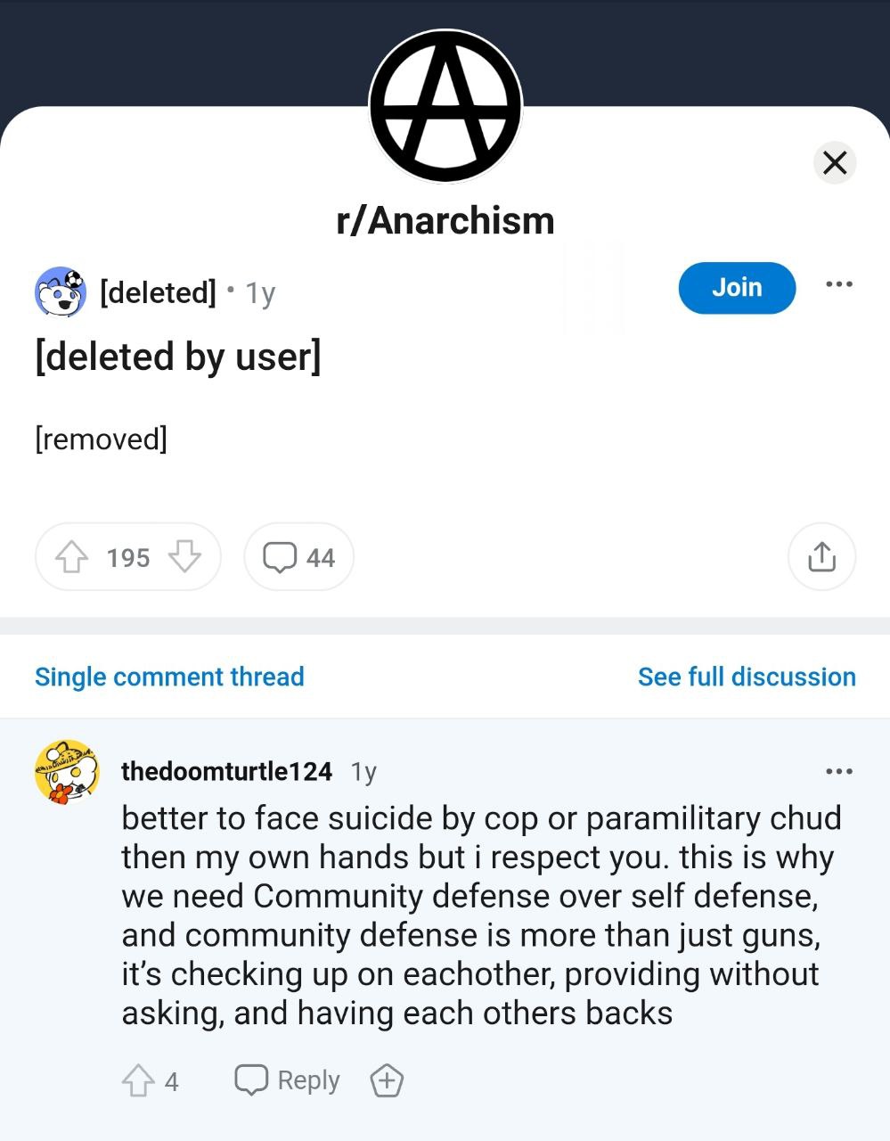Open the post's three-dot options menu
Screen dimensions: 890x1141
(x=838, y=284)
